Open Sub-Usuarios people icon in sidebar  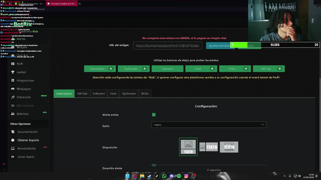tap(13, 105)
